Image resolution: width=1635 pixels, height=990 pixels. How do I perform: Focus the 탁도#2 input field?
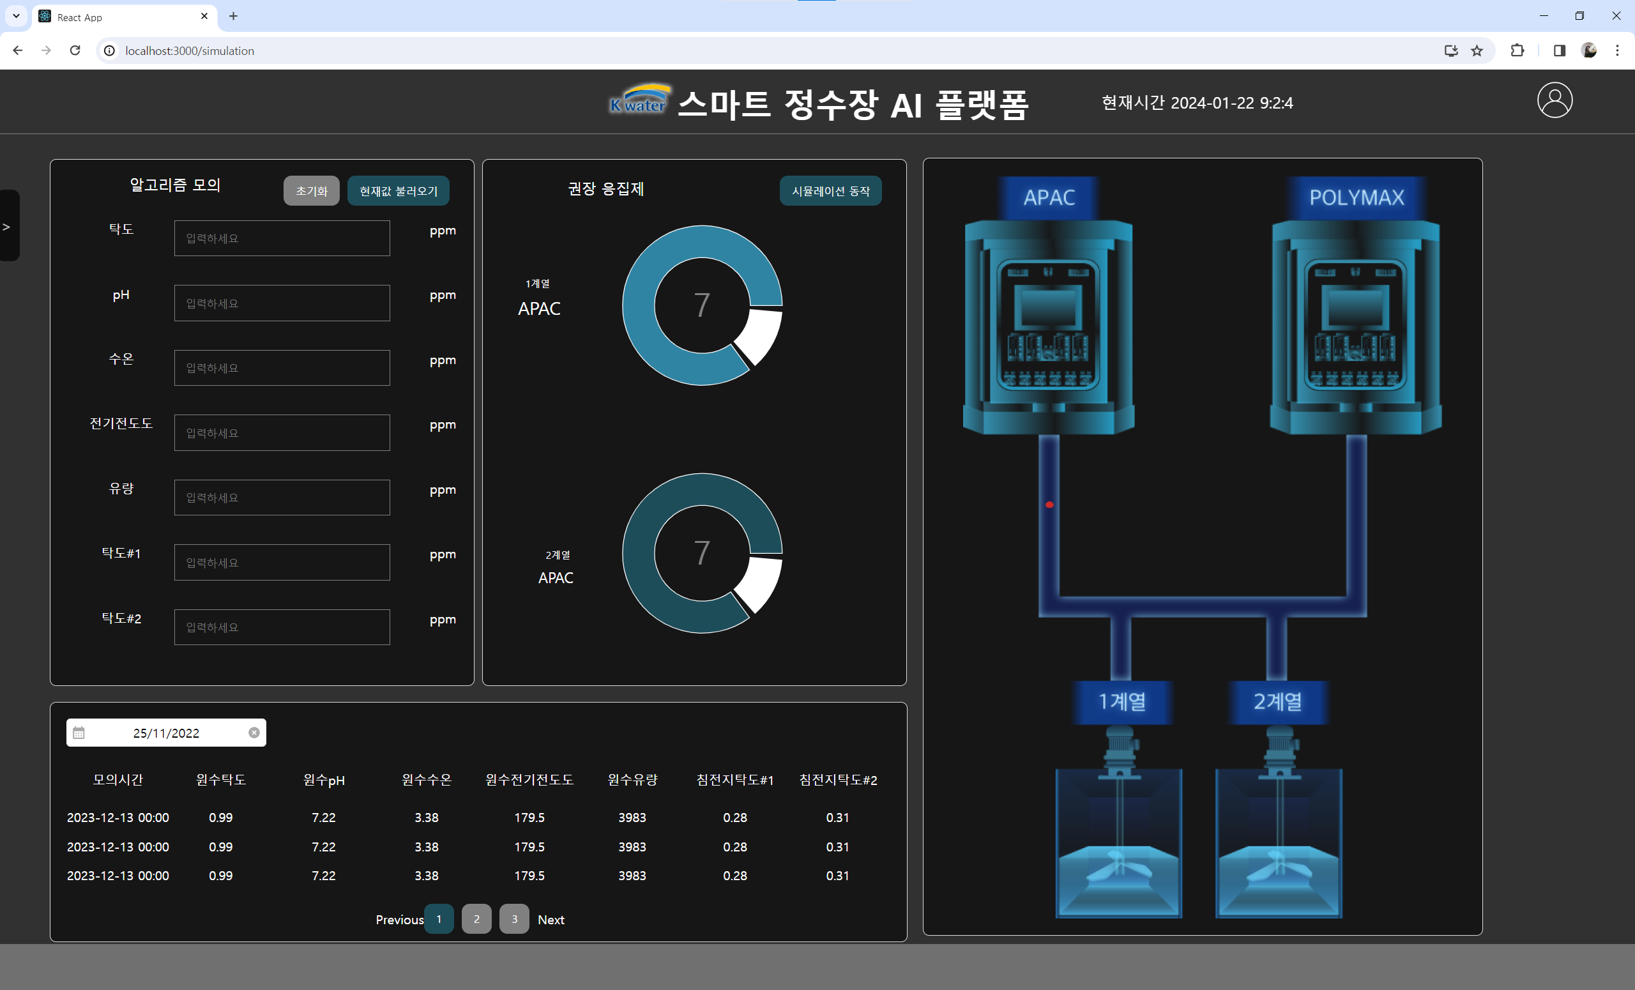click(x=282, y=627)
